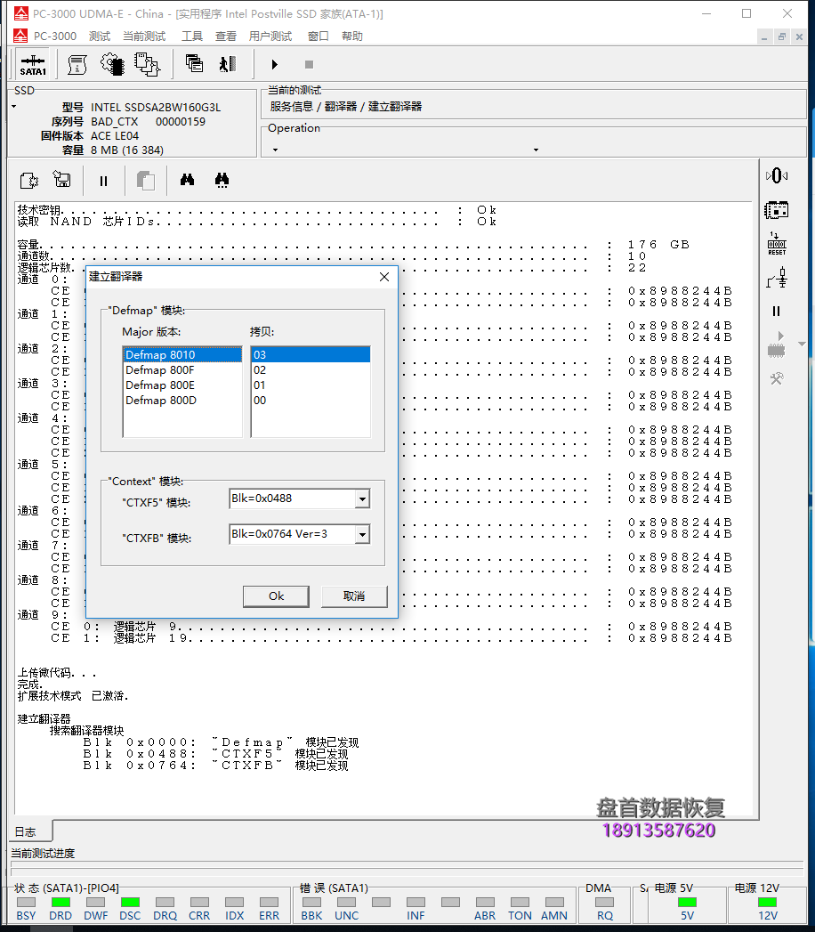Open the 工具 menu
Viewport: 815px width, 932px height.
[192, 36]
